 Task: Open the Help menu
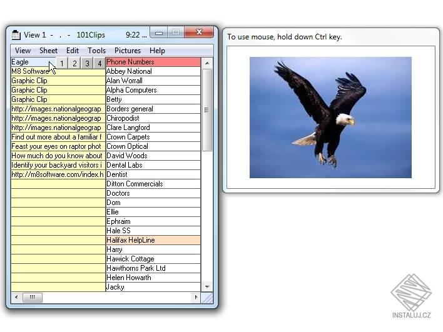coord(157,51)
